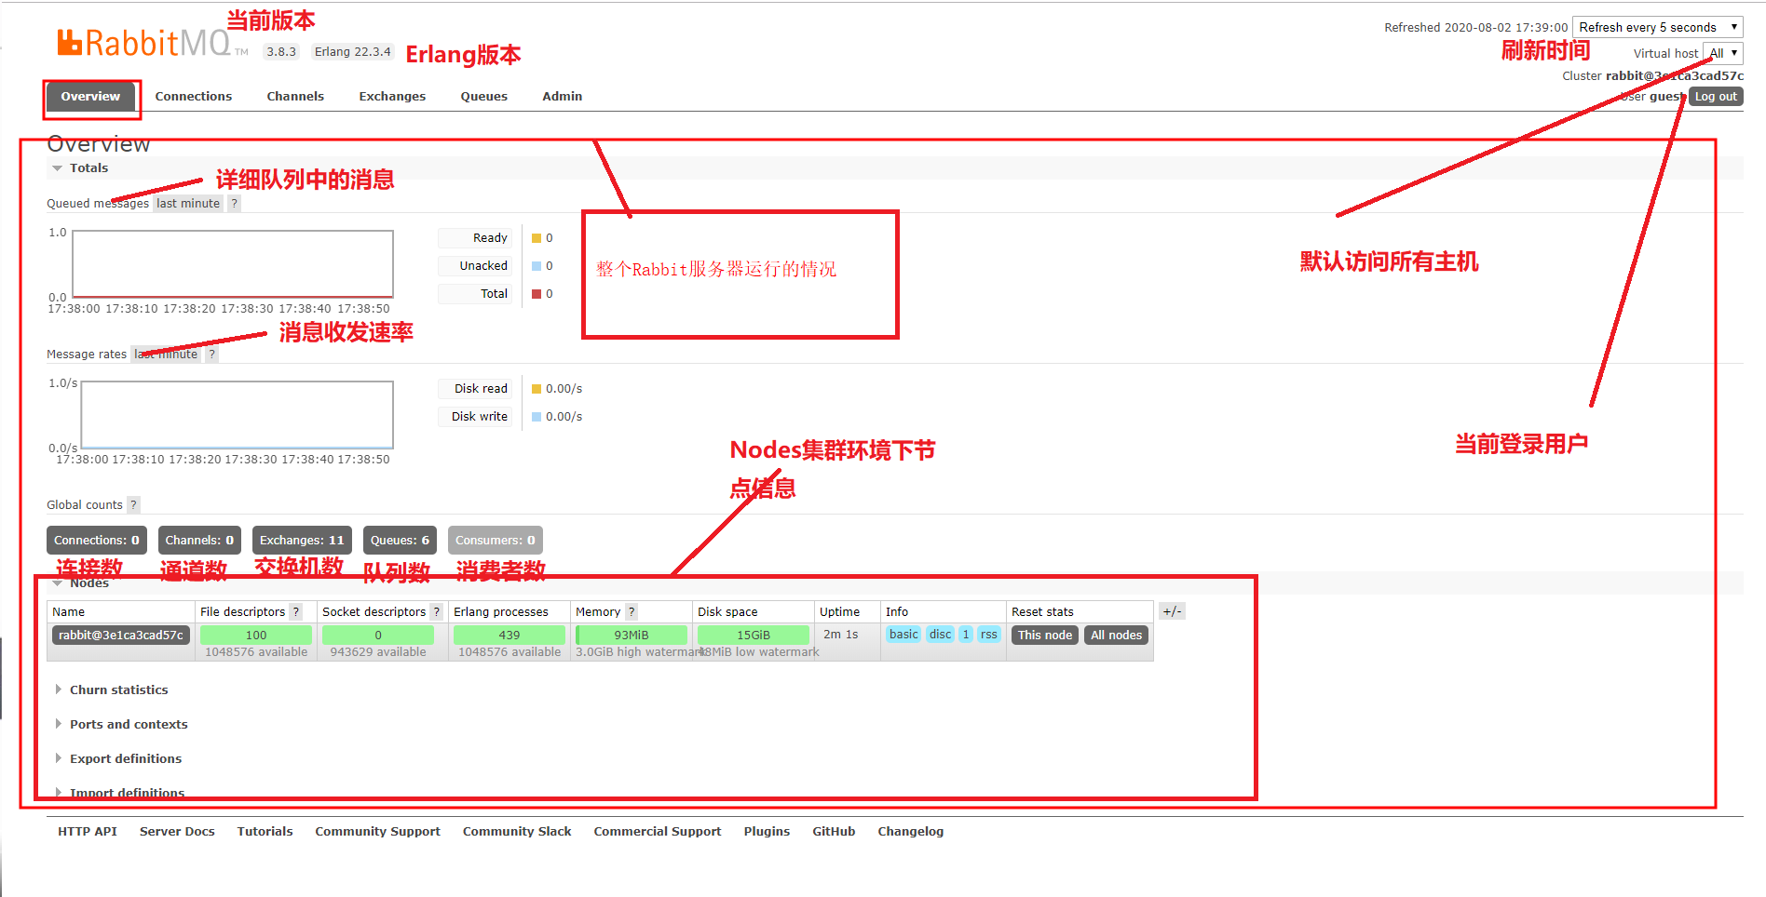Open node rabbit@3e1ca3cad57c details
This screenshot has height=897, width=1766.
(x=121, y=635)
